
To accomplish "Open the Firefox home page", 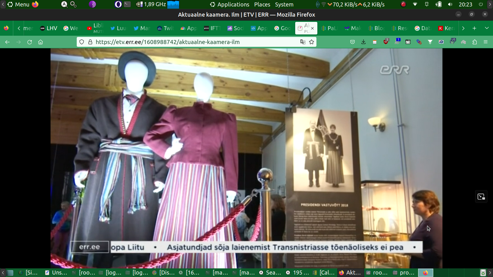I will pos(40,42).
